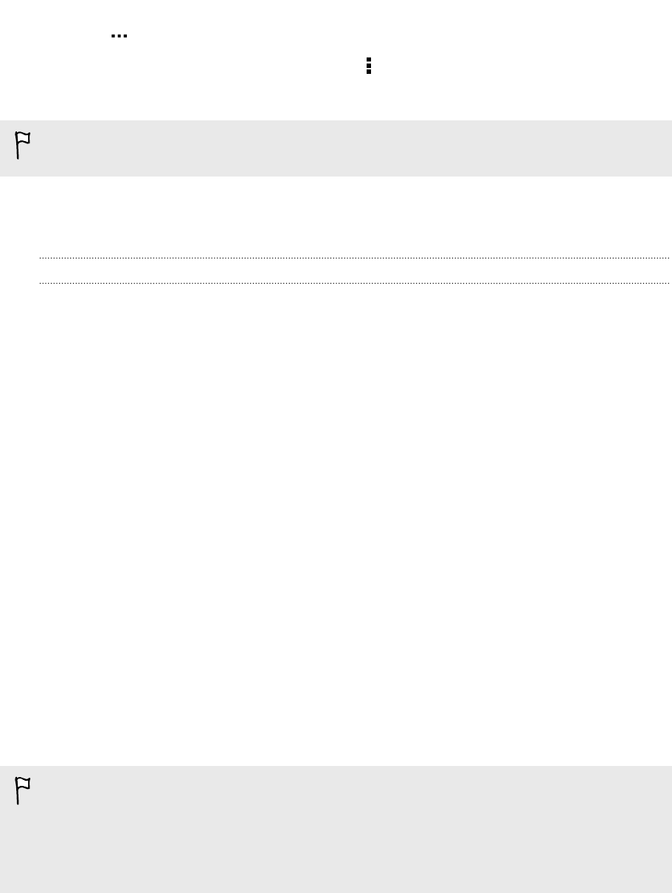Select the upper gray note banner
This screenshot has width=672, height=893.
pos(336,148)
